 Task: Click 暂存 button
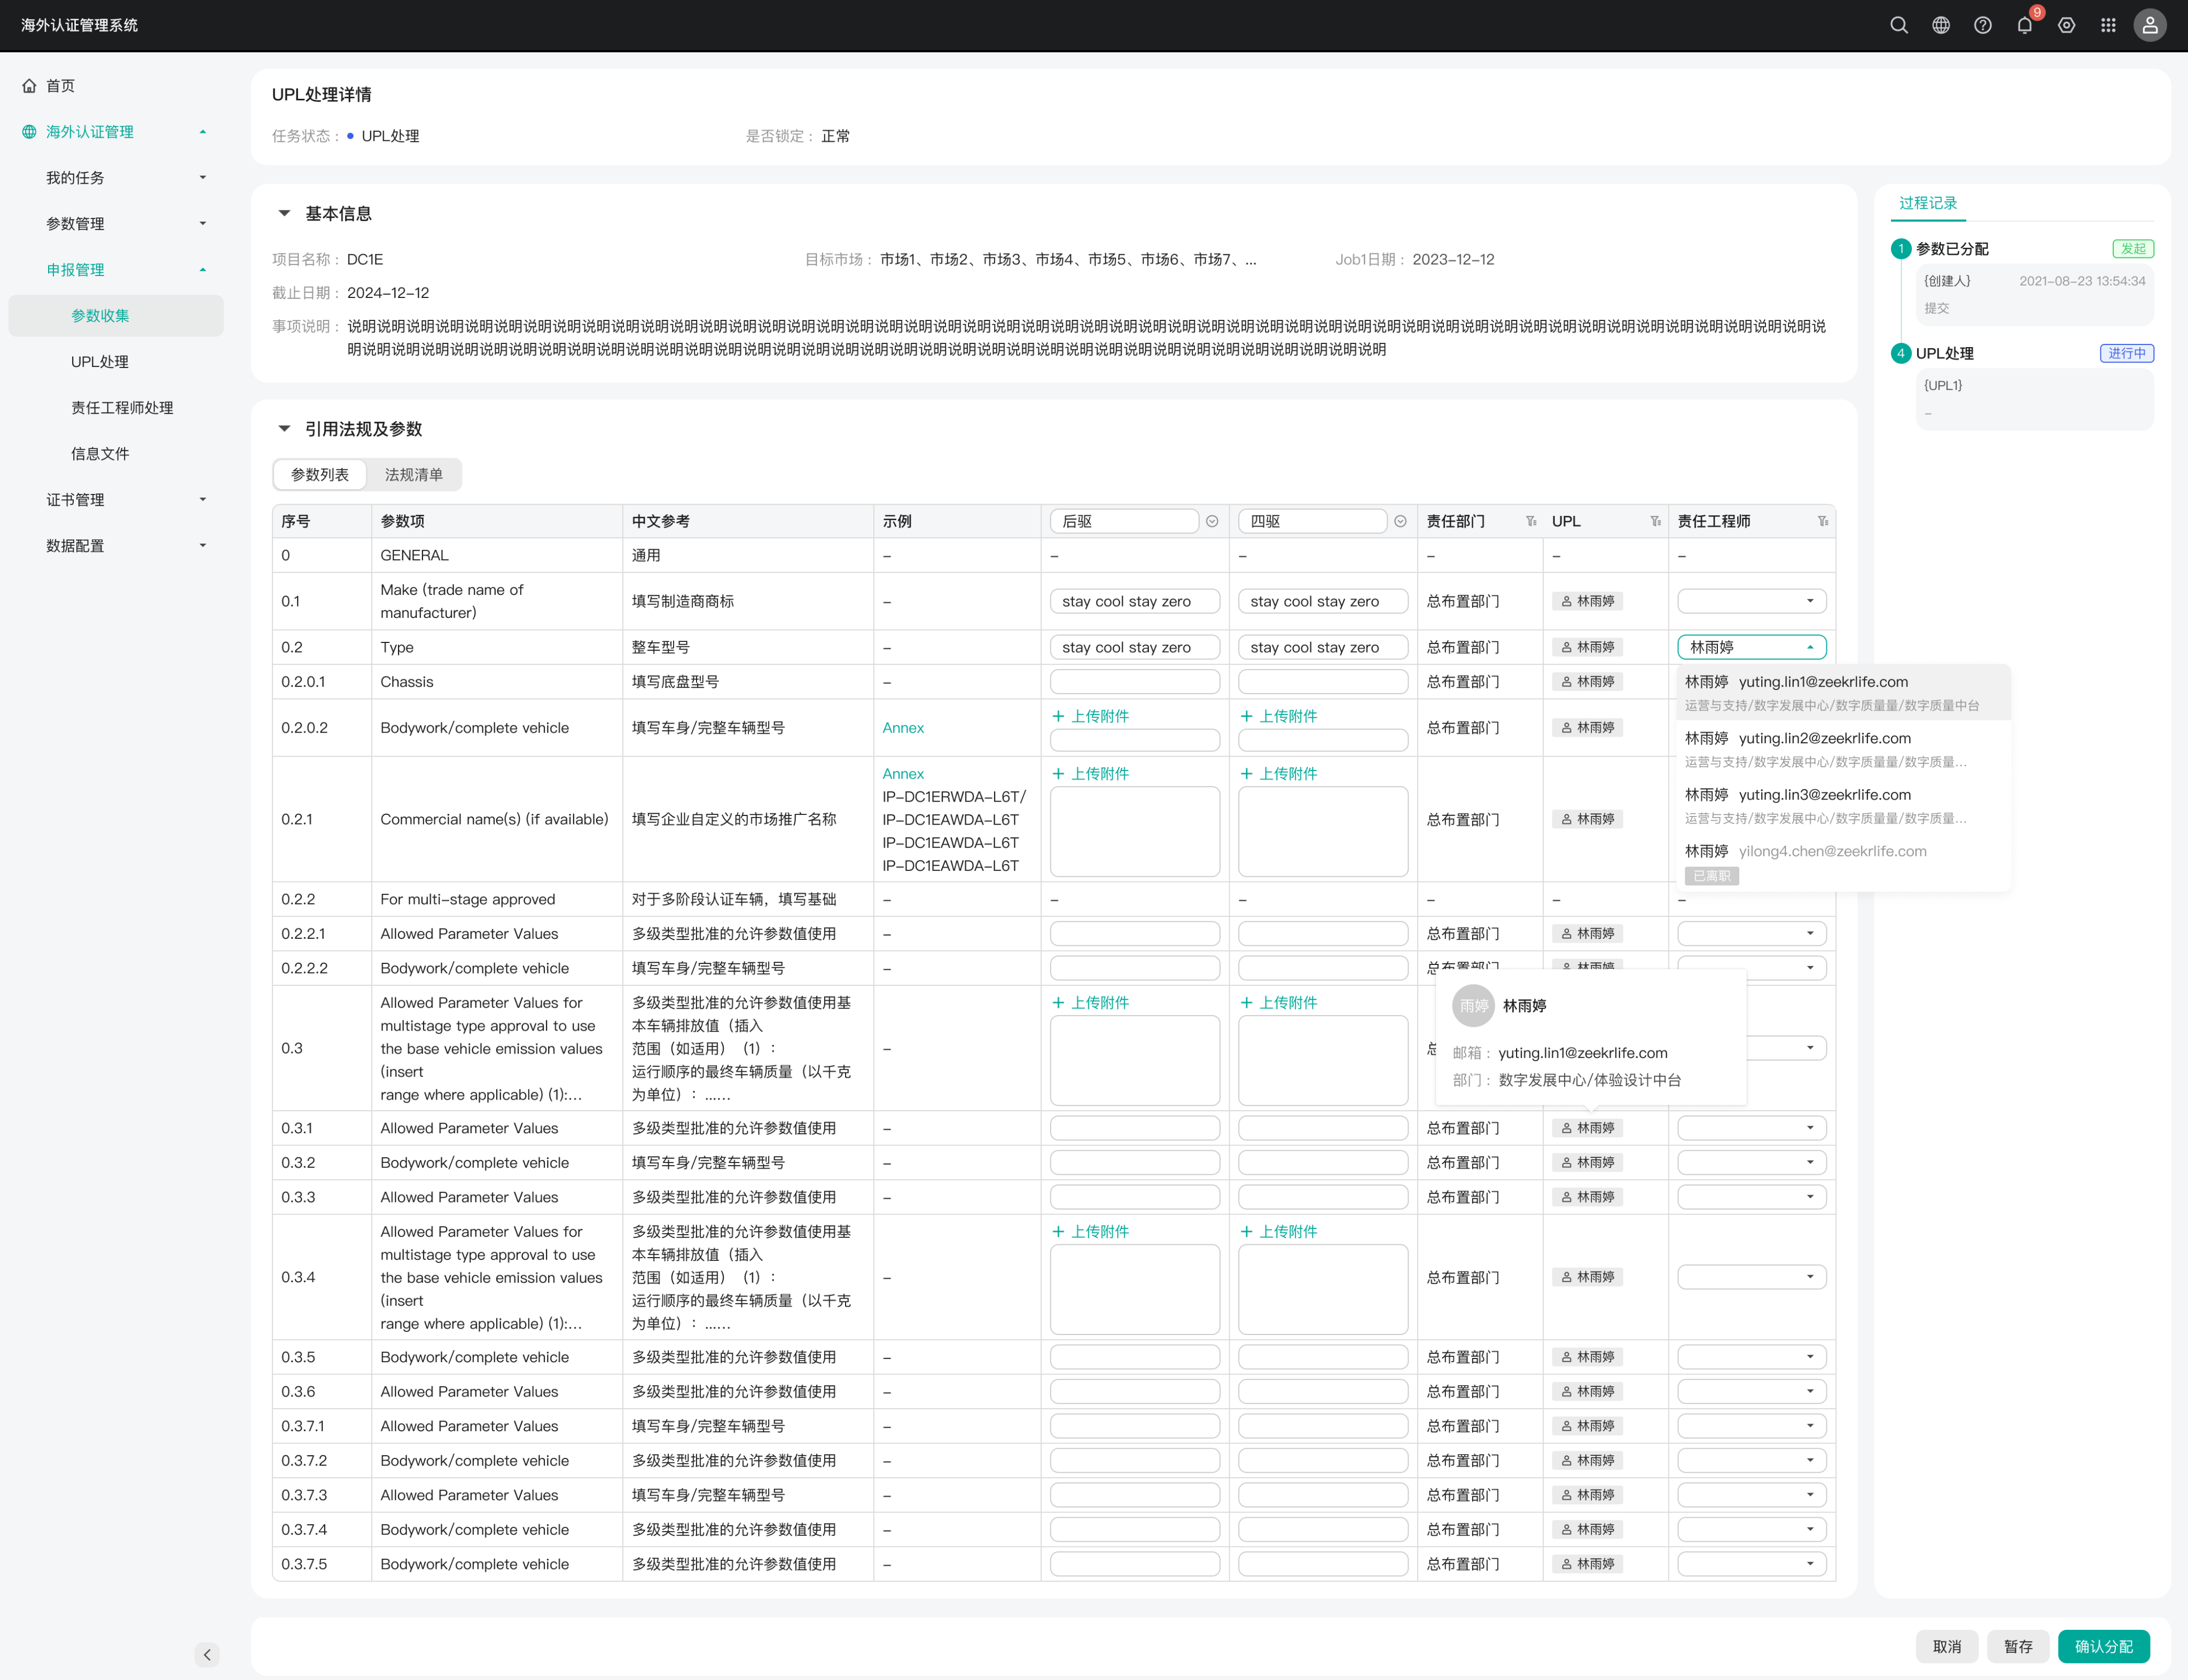coord(2018,1646)
